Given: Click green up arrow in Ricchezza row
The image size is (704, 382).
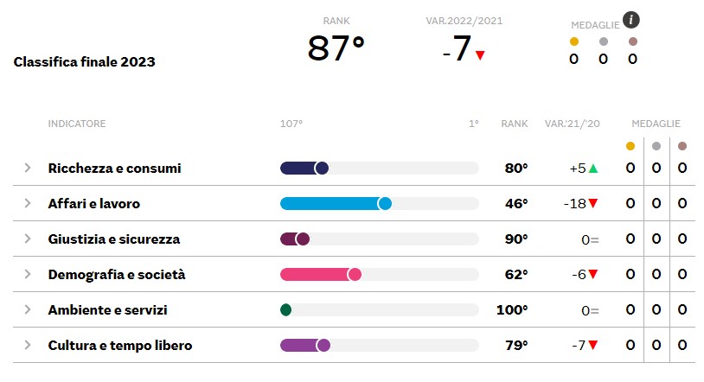Looking at the screenshot, I should (x=593, y=169).
